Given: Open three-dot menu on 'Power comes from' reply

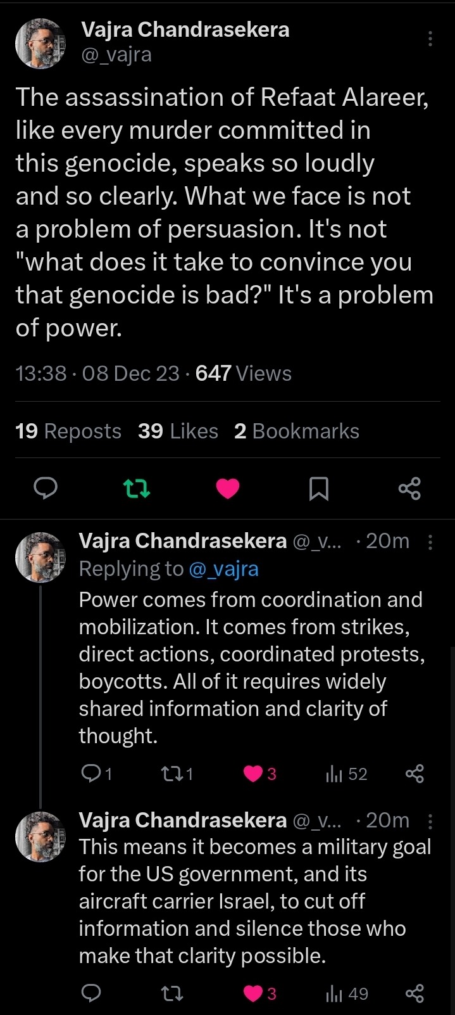Looking at the screenshot, I should click(430, 542).
